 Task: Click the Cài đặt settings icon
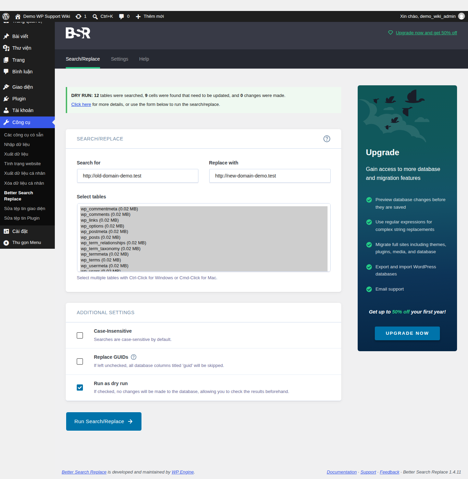[x=6, y=231]
